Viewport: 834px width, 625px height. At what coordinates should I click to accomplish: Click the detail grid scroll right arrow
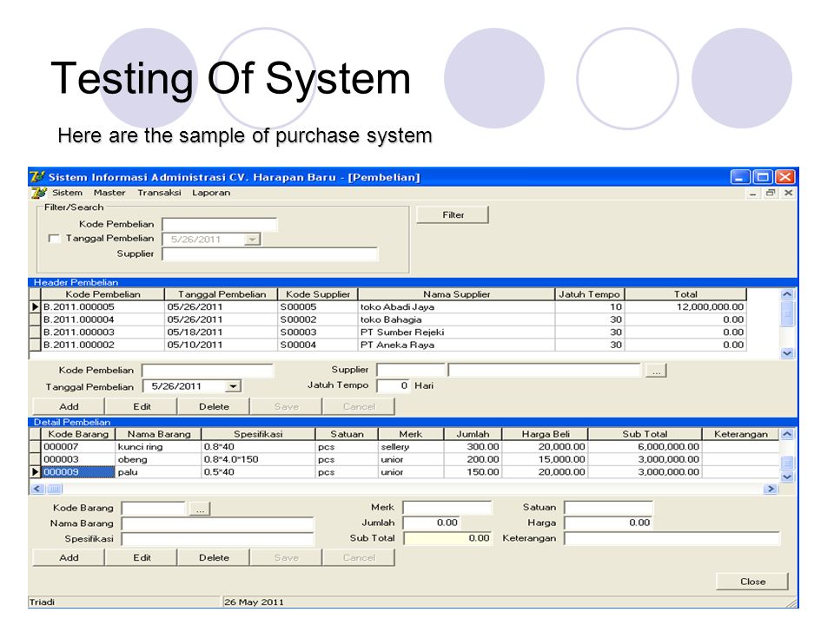coord(771,489)
